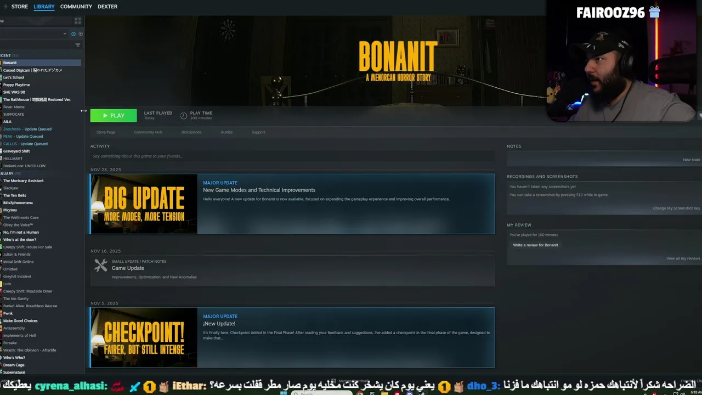Image resolution: width=702 pixels, height=395 pixels.
Task: Select Slackjaw in the game list
Action: pos(11,188)
